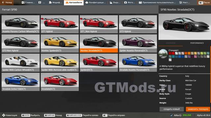Open the Фото camera tab
This screenshot has height=118, width=211.
coord(129,3)
